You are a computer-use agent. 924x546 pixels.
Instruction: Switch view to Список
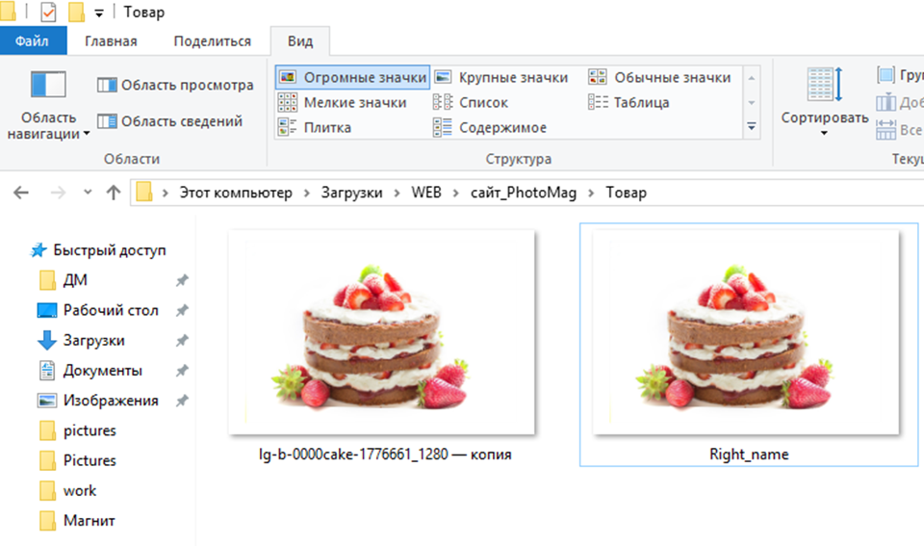(471, 103)
